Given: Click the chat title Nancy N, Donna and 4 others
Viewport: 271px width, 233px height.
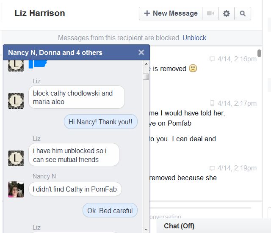Looking at the screenshot, I should pos(55,52).
